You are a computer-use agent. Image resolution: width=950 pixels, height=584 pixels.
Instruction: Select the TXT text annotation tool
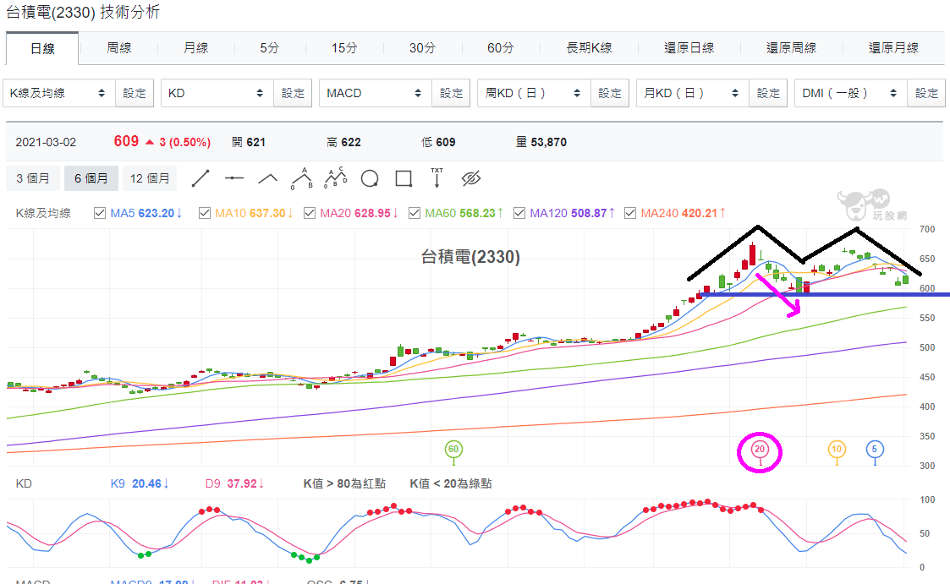pos(437,178)
